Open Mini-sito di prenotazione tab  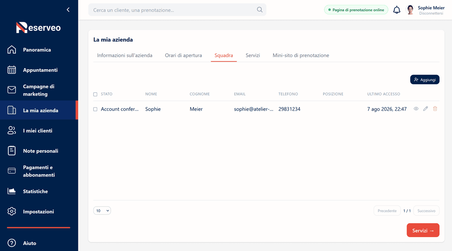click(301, 55)
